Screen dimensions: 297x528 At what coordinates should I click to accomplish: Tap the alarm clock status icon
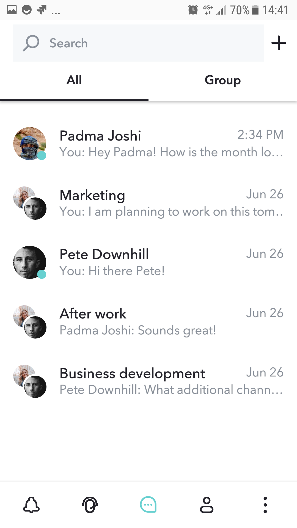click(193, 10)
